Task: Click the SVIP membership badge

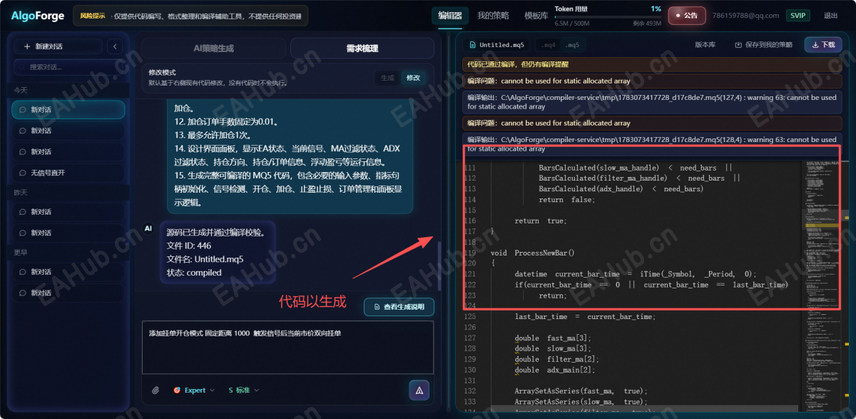Action: [x=798, y=16]
